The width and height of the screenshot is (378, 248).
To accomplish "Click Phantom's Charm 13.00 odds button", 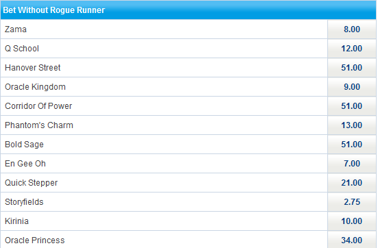I will click(x=352, y=125).
